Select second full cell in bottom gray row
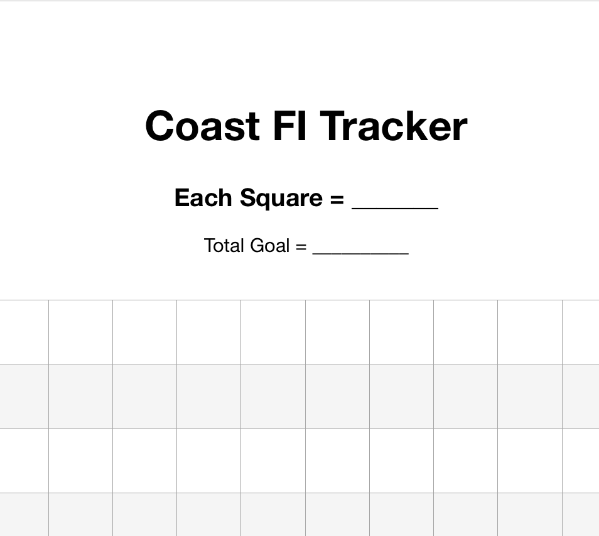This screenshot has width=599, height=536. (144, 515)
